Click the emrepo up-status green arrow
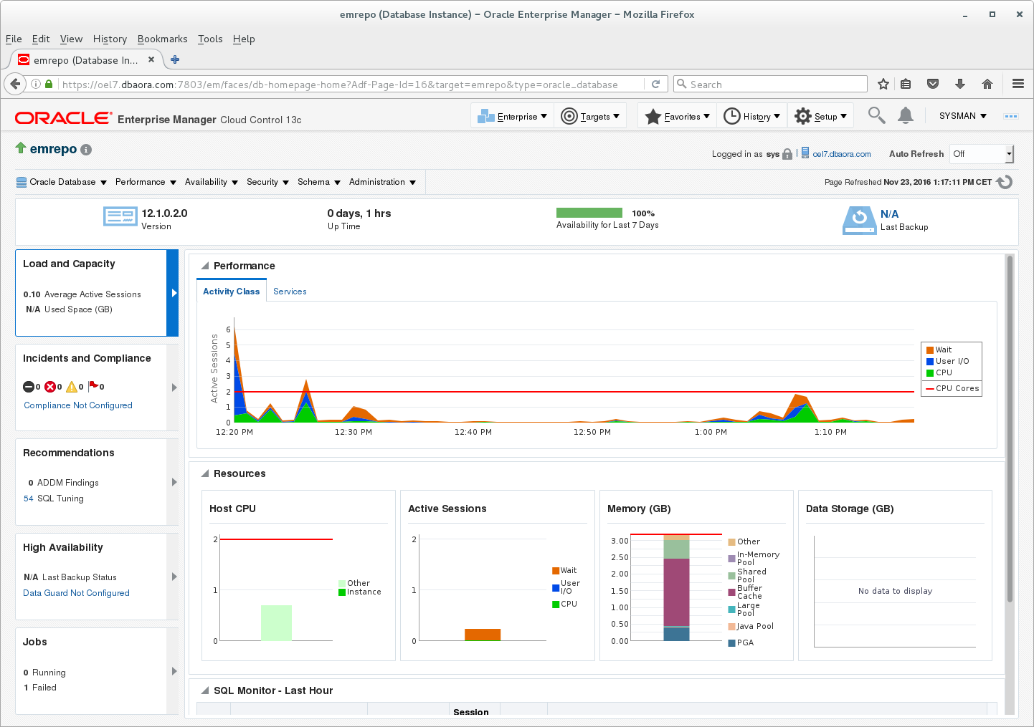This screenshot has height=727, width=1034. (x=21, y=148)
